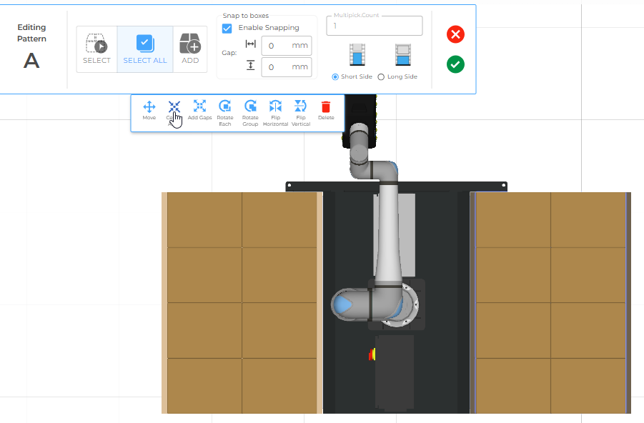Confirm pattern with green checkmark
644x423 pixels.
click(455, 64)
